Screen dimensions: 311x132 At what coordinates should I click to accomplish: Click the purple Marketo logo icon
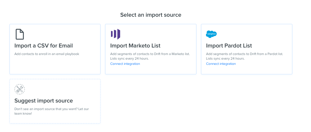pos(116,34)
